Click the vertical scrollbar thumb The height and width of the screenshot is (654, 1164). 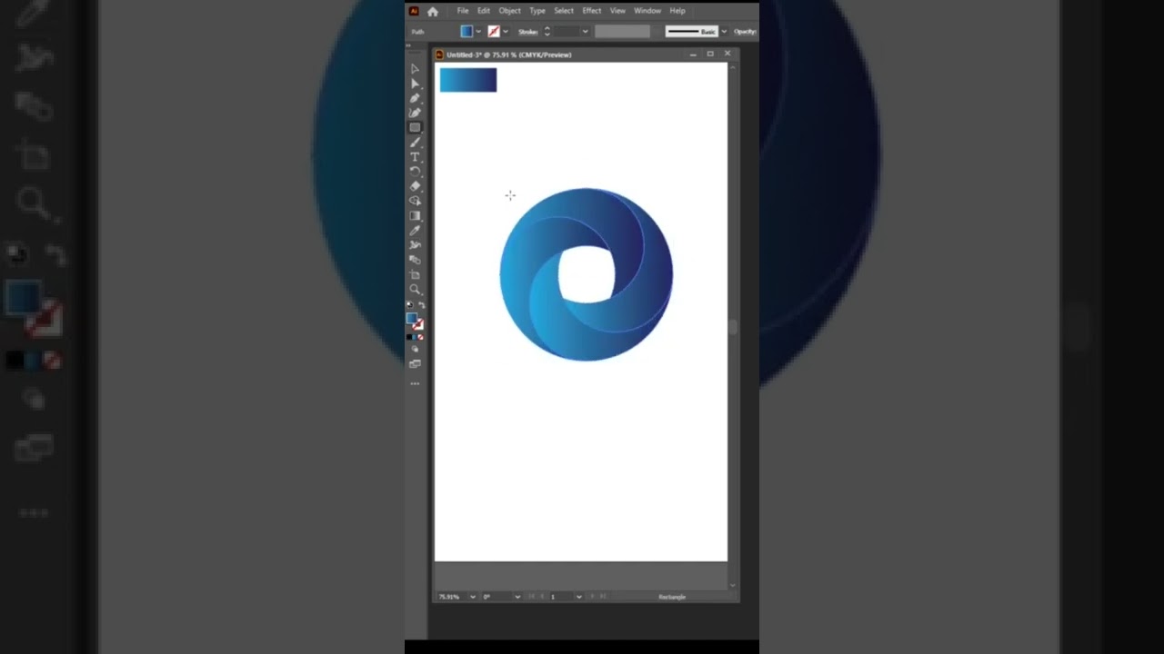click(x=733, y=327)
